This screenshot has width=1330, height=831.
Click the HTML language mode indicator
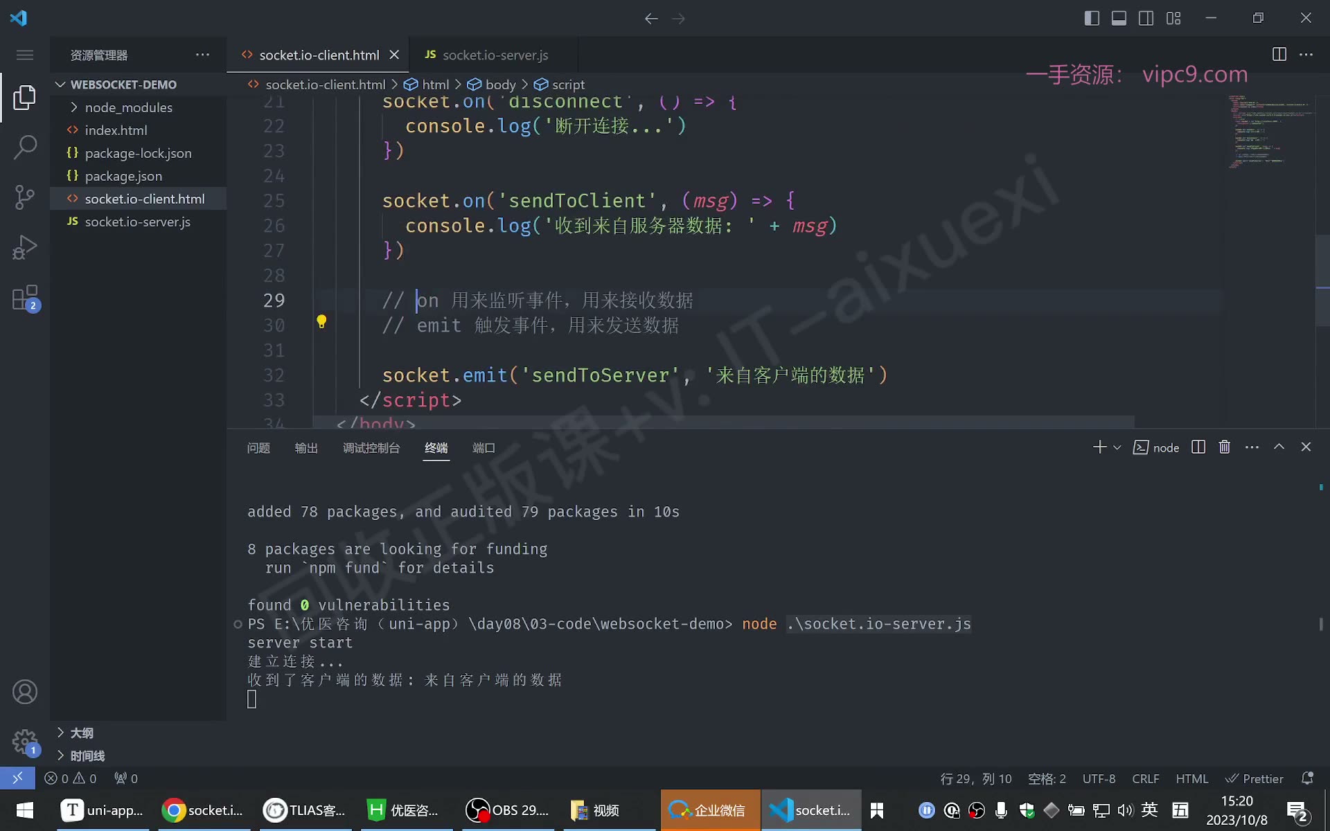coord(1191,778)
